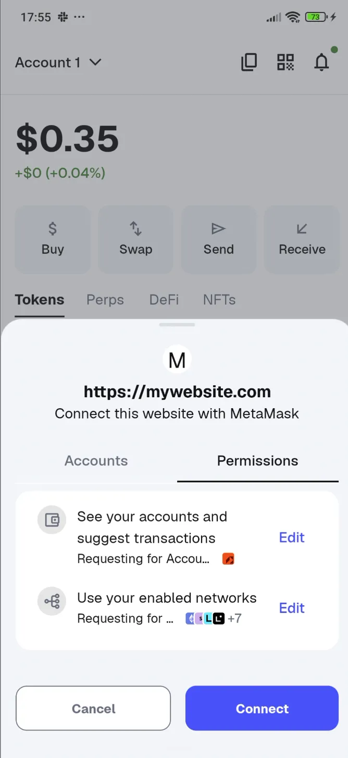The width and height of the screenshot is (348, 758).
Task: Tap the Swap arrows icon
Action: pos(135,228)
